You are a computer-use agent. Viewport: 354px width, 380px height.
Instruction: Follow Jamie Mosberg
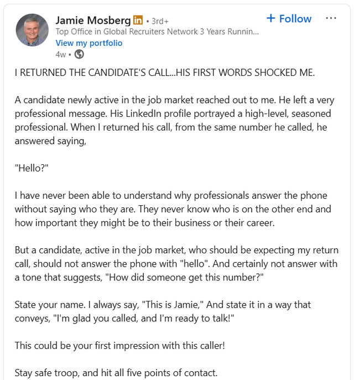tap(289, 19)
